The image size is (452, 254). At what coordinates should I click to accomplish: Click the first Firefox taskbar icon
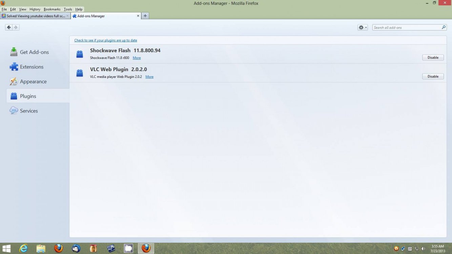point(59,248)
